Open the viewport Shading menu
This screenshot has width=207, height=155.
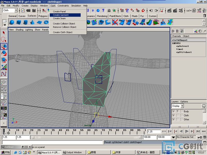19,30
